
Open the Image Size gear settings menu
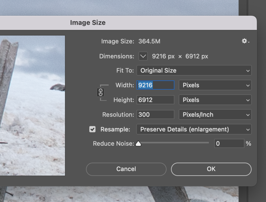245,41
